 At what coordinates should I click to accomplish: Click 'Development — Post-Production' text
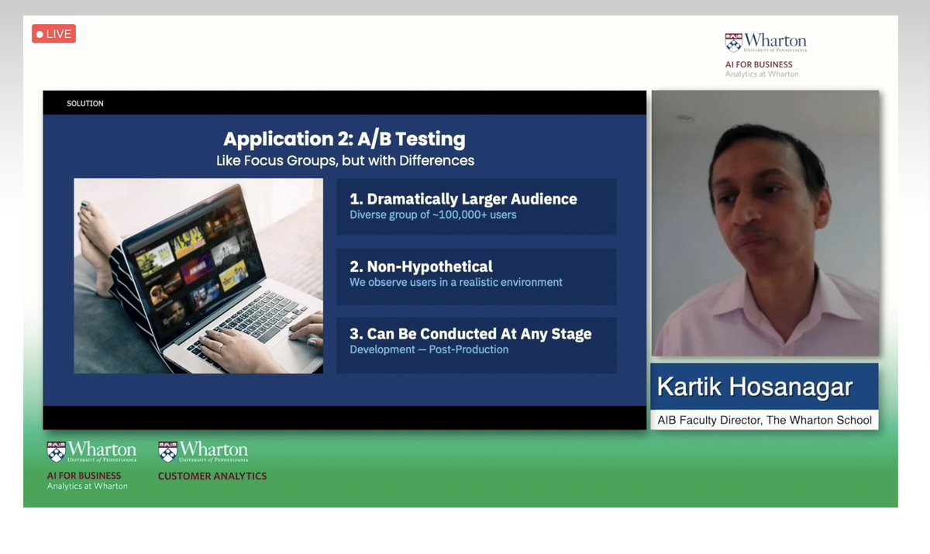(429, 349)
